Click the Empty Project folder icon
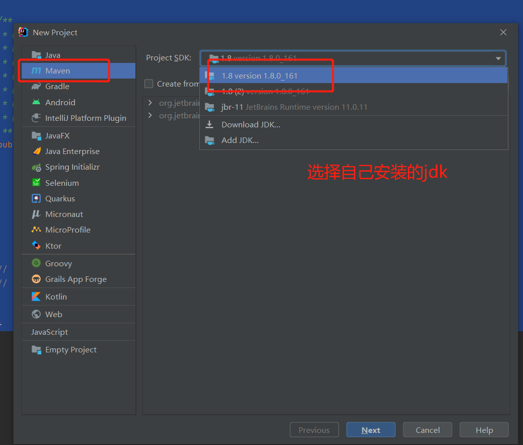 pyautogui.click(x=36, y=349)
